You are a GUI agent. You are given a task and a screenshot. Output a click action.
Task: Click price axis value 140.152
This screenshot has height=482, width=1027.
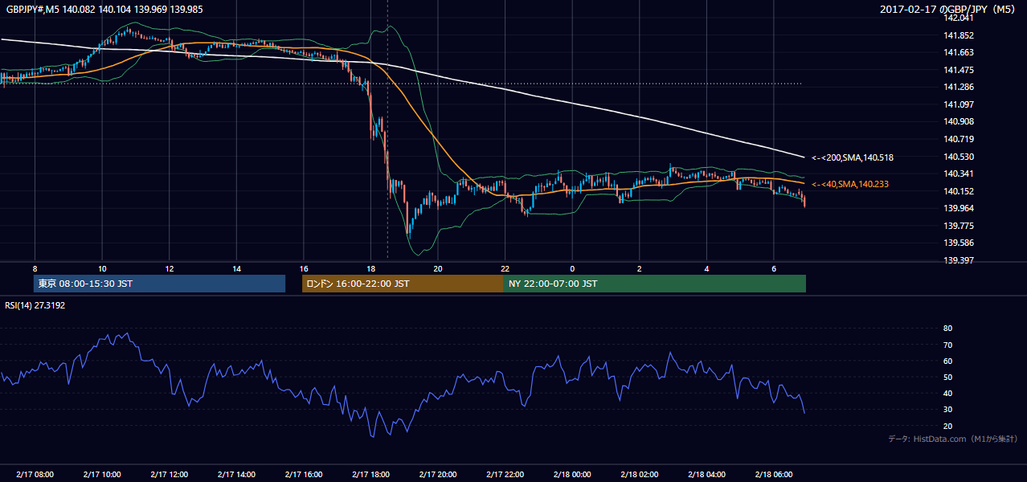(x=958, y=191)
